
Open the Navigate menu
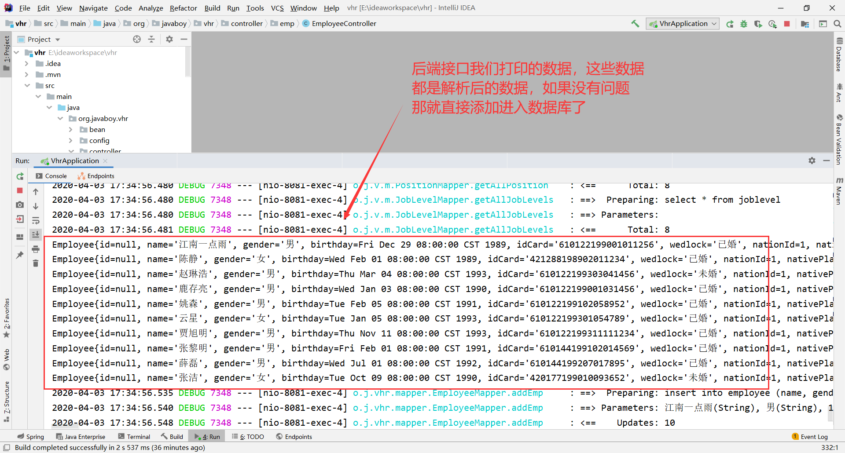click(93, 8)
